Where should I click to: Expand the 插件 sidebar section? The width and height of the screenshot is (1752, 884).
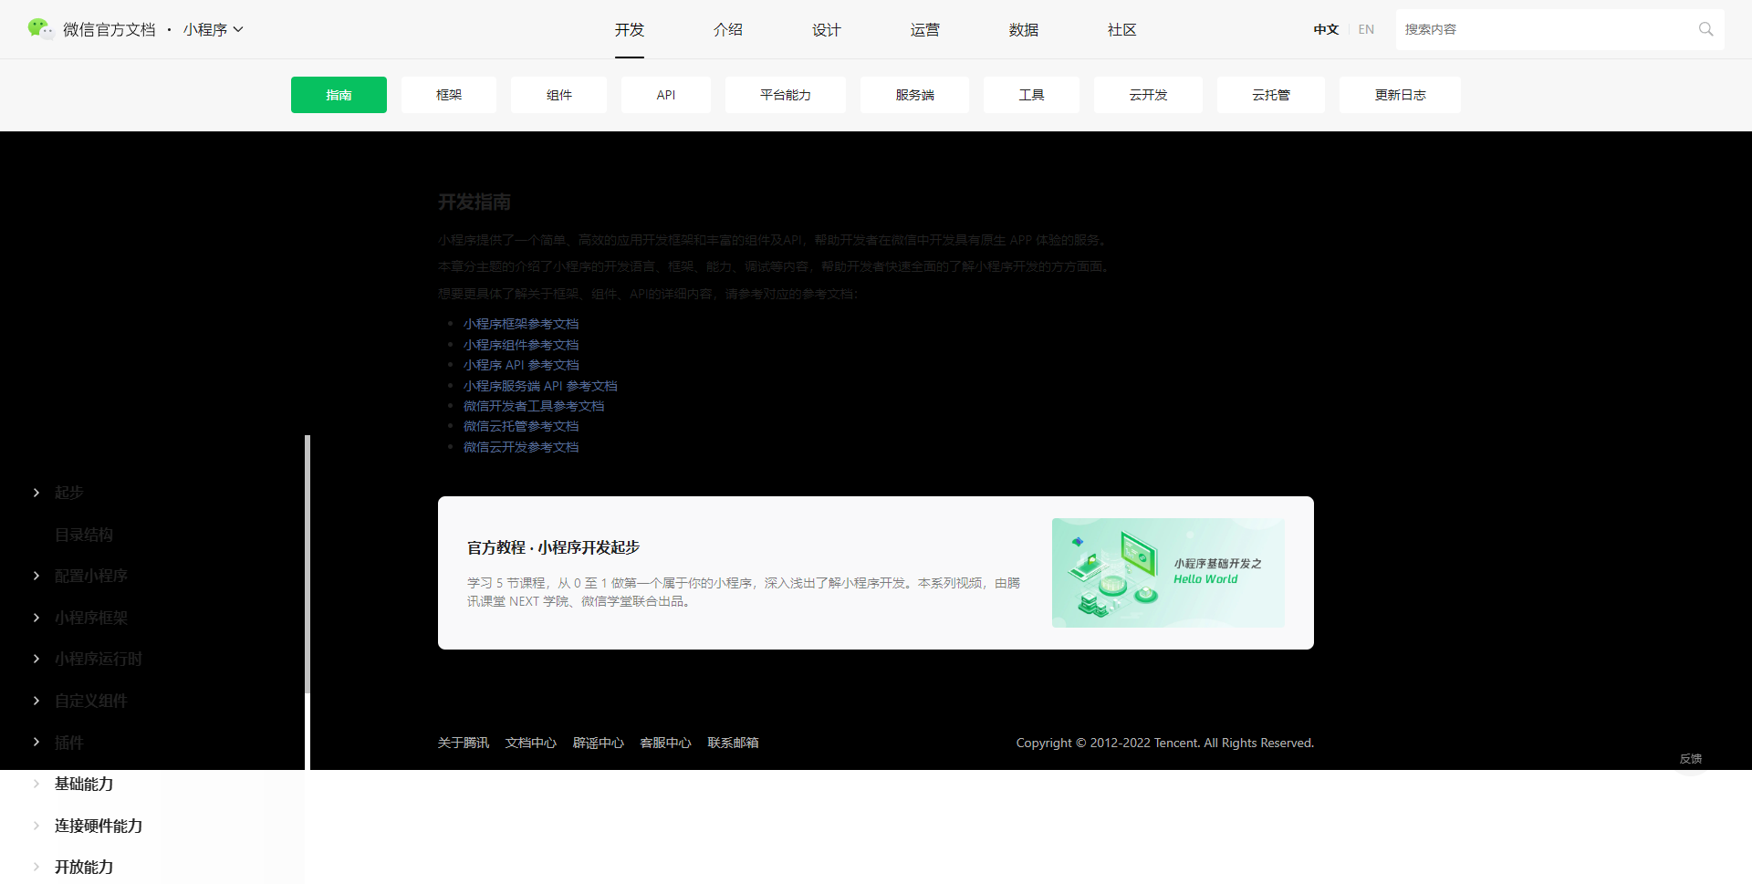click(68, 743)
